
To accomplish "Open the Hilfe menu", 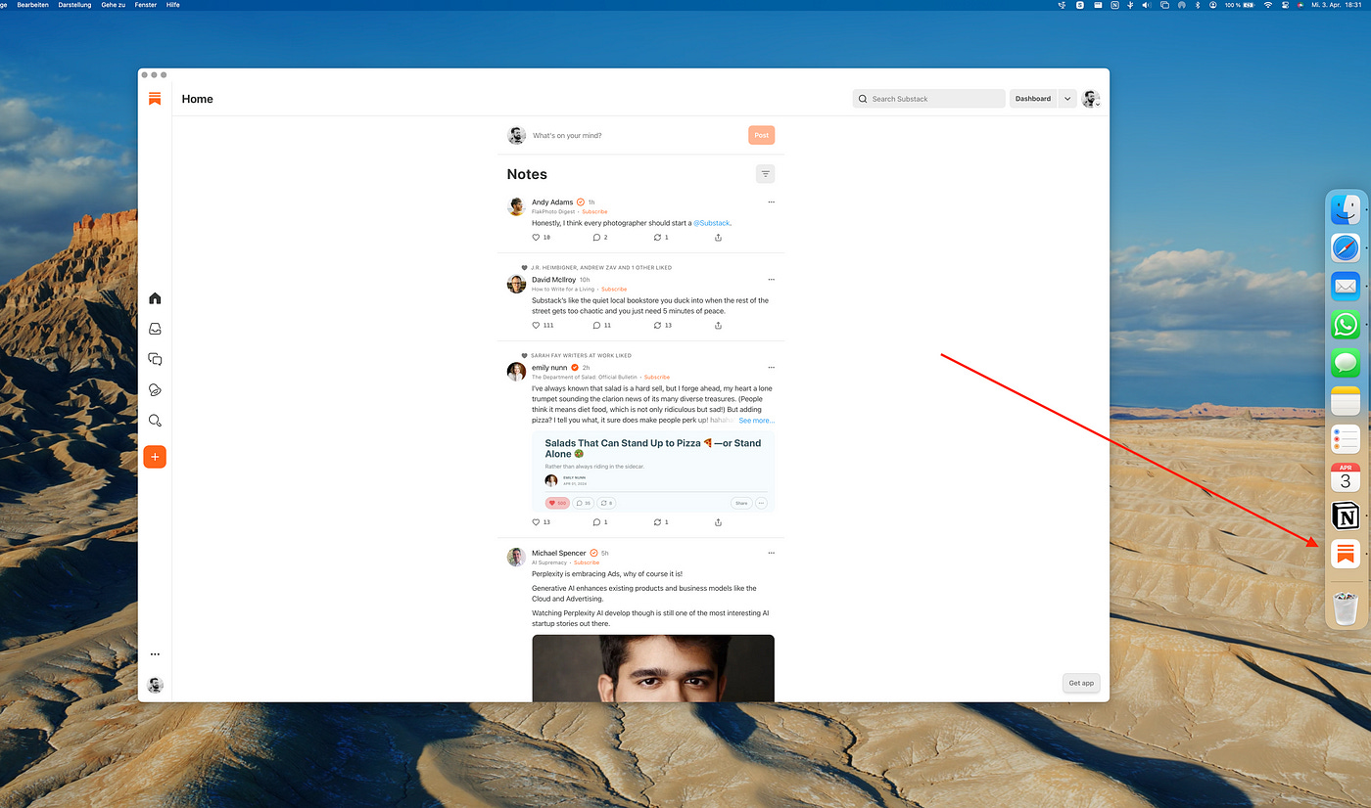I will point(172,5).
